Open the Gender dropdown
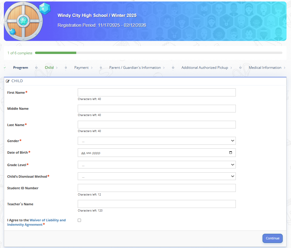Viewport: 291px width, 248px height. coord(157,141)
